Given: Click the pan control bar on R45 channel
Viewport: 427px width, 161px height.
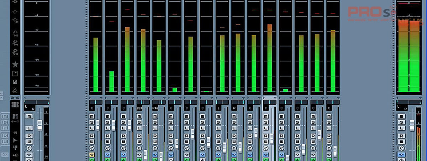Looking at the screenshot, I should [159, 102].
